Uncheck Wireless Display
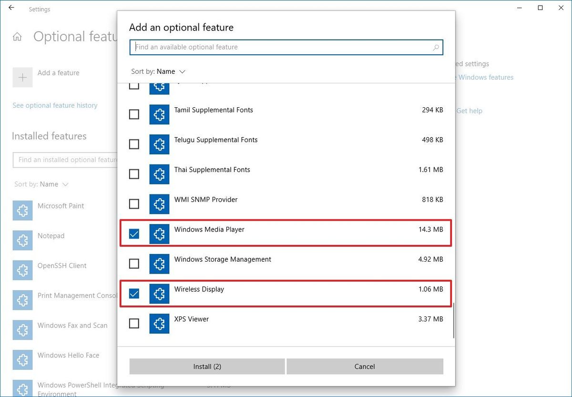Image resolution: width=572 pixels, height=397 pixels. 134,294
